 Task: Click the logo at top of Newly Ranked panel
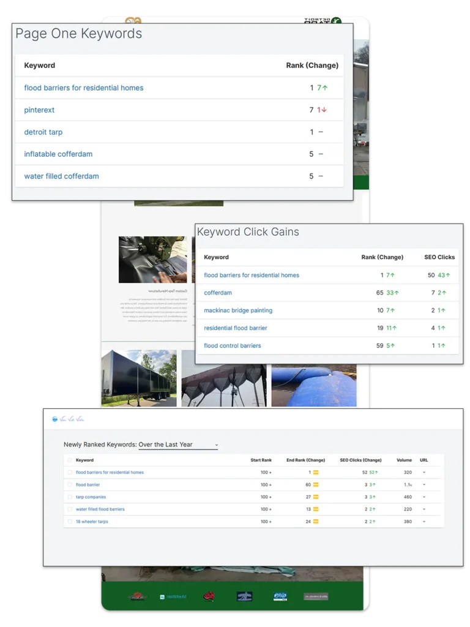[69, 419]
